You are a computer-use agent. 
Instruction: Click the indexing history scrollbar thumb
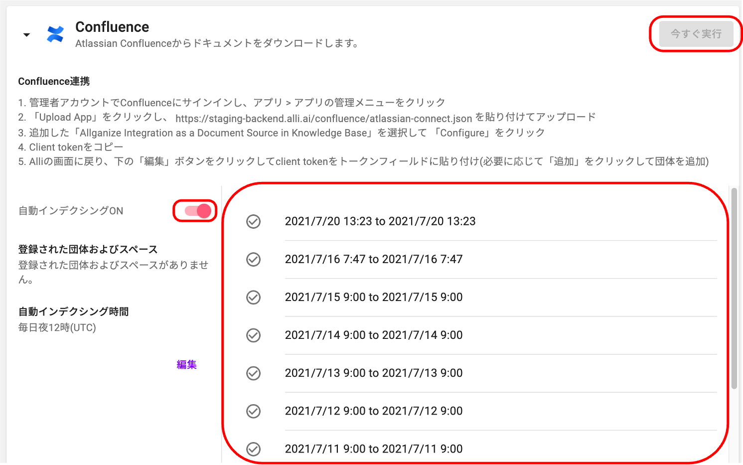point(734,288)
